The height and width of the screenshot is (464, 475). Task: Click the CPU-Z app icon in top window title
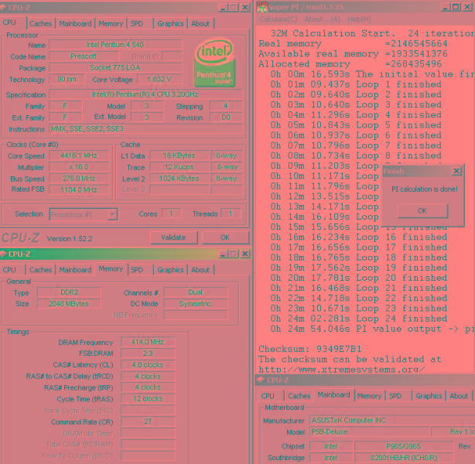coord(3,8)
